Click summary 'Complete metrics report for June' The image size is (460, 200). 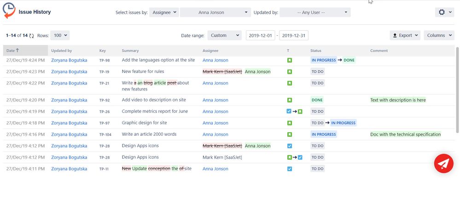[155, 111]
